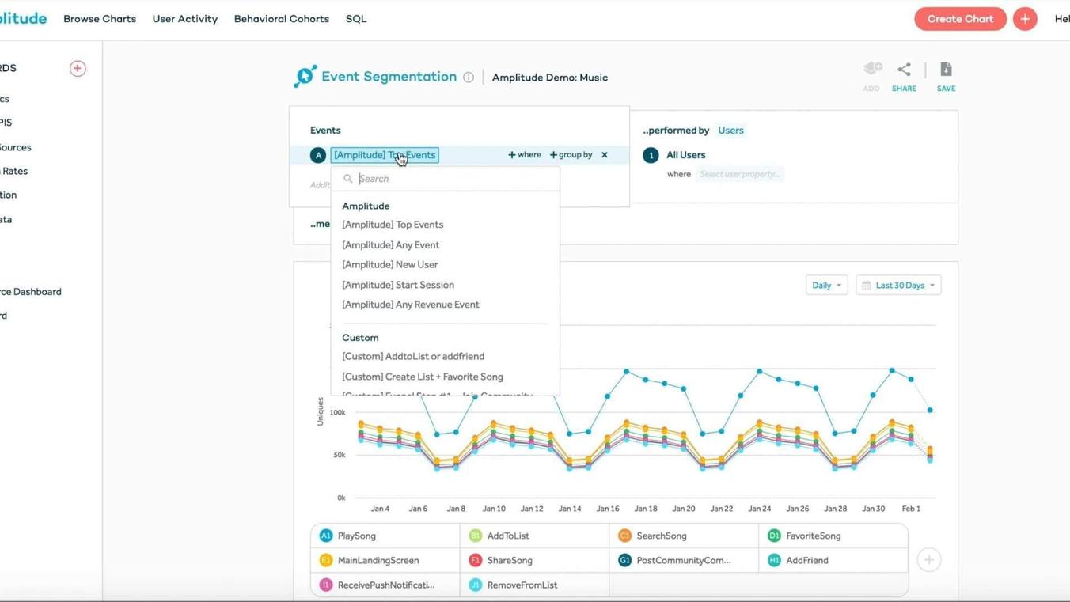Go to Behavioral Cohorts page
This screenshot has height=602, width=1070.
pos(282,19)
